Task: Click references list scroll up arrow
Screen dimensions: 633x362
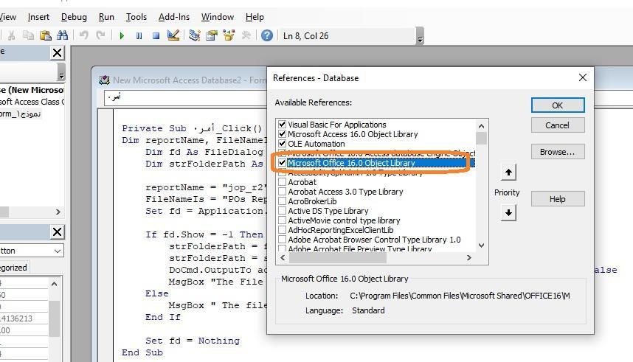Action: click(x=481, y=126)
